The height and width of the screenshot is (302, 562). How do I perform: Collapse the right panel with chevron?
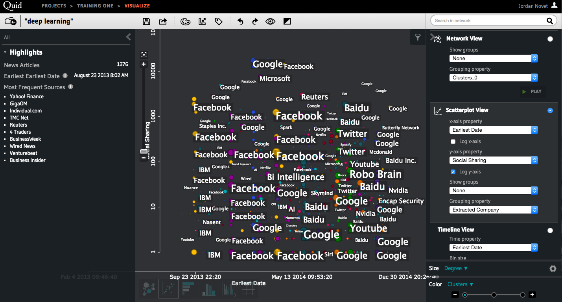click(x=432, y=37)
